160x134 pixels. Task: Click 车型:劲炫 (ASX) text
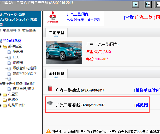coord(99,52)
